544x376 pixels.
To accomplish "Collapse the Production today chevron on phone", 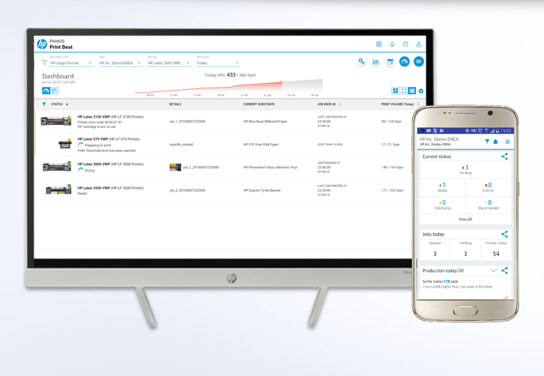I will 494,271.
